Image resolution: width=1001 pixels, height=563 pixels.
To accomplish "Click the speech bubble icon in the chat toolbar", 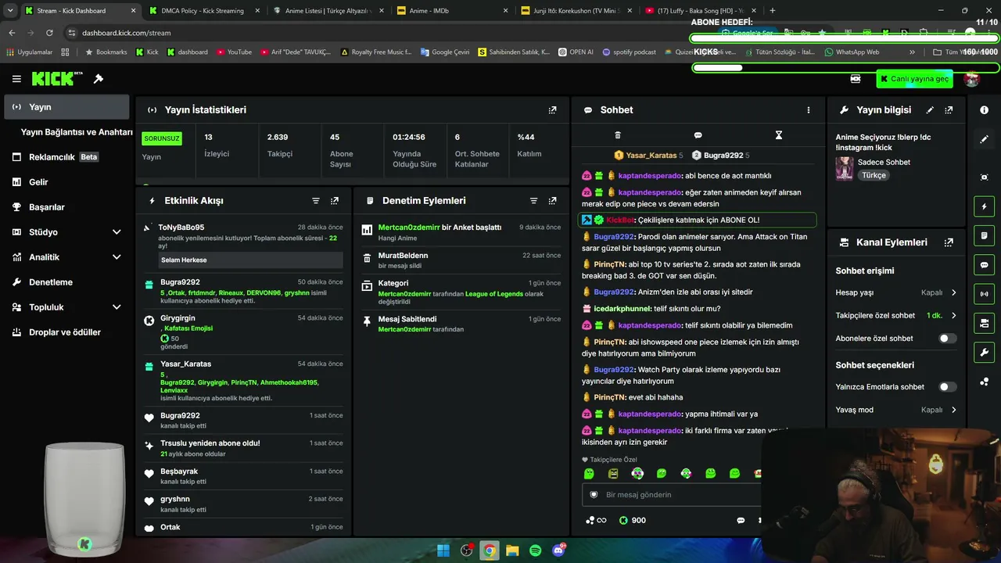I will (698, 135).
